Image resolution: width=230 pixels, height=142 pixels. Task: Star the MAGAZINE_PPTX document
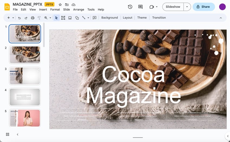(60, 5)
